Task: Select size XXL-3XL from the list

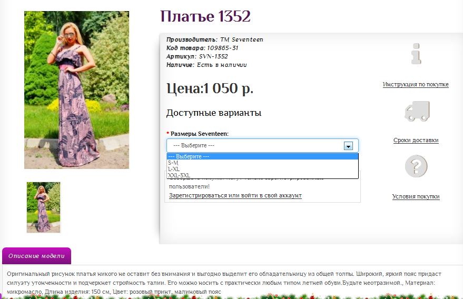Action: [262, 175]
